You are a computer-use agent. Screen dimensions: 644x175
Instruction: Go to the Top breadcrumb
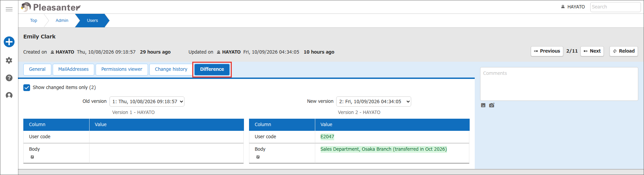pos(33,21)
